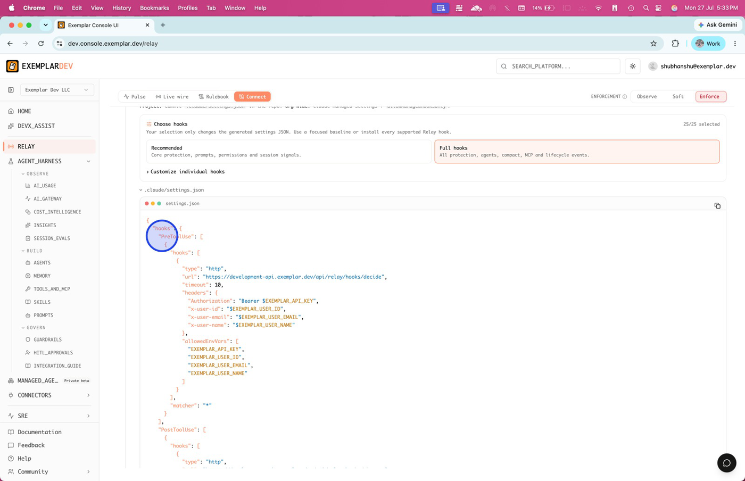Switch to the Pulse tab

tap(135, 97)
